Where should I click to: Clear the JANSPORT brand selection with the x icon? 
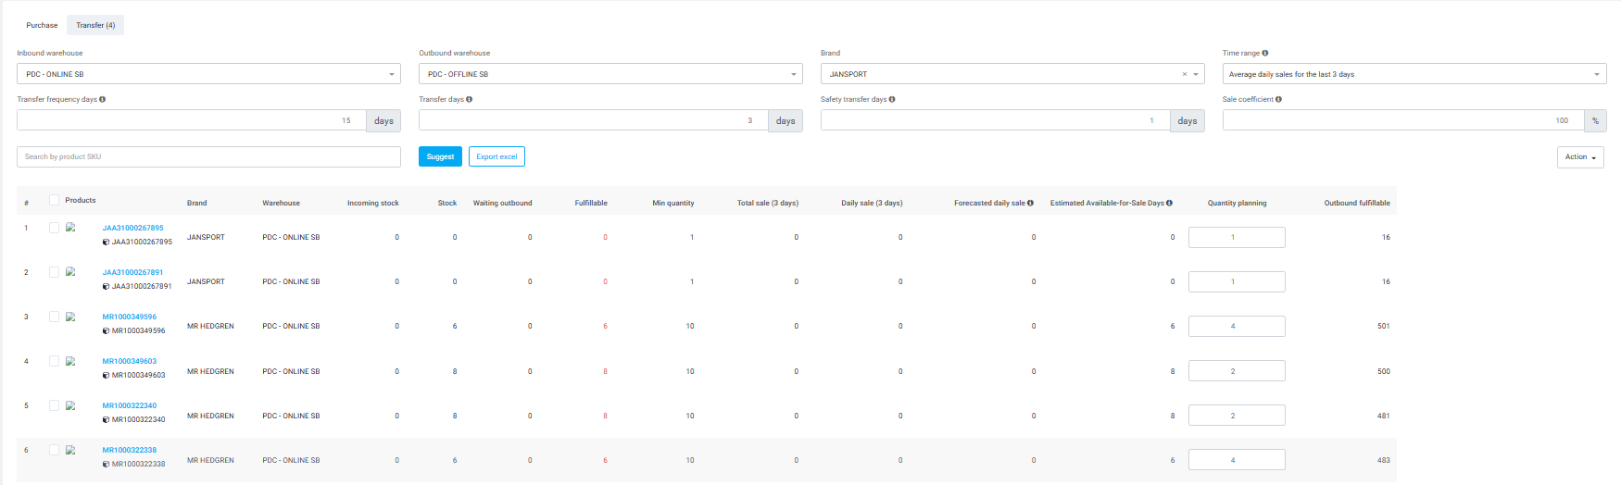point(1184,74)
